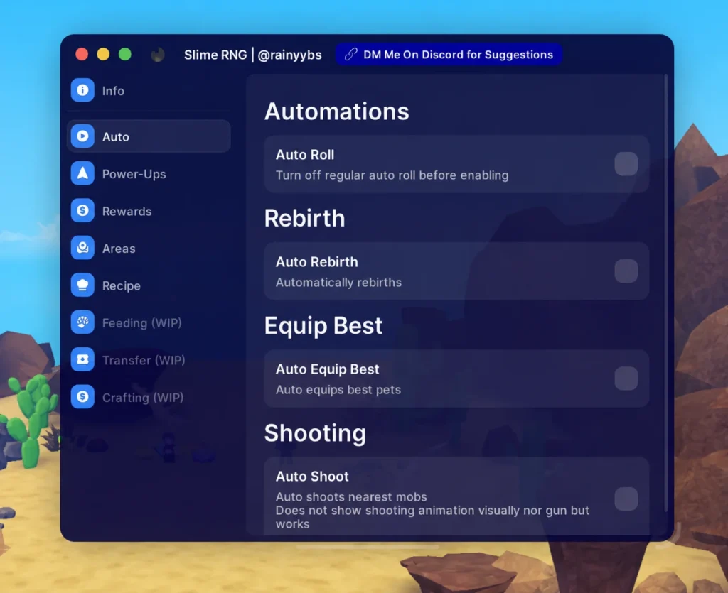This screenshot has width=728, height=593.
Task: Enable the Auto Equip Best toggle
Action: pos(626,379)
